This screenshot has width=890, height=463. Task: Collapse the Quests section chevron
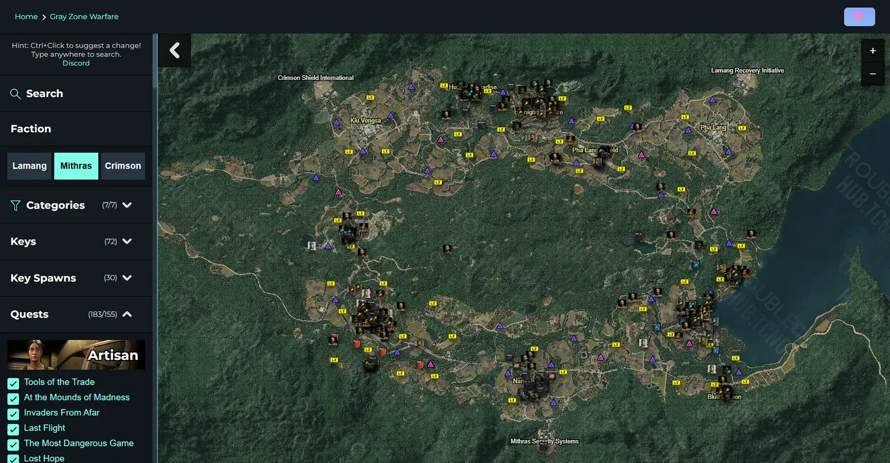click(x=127, y=314)
